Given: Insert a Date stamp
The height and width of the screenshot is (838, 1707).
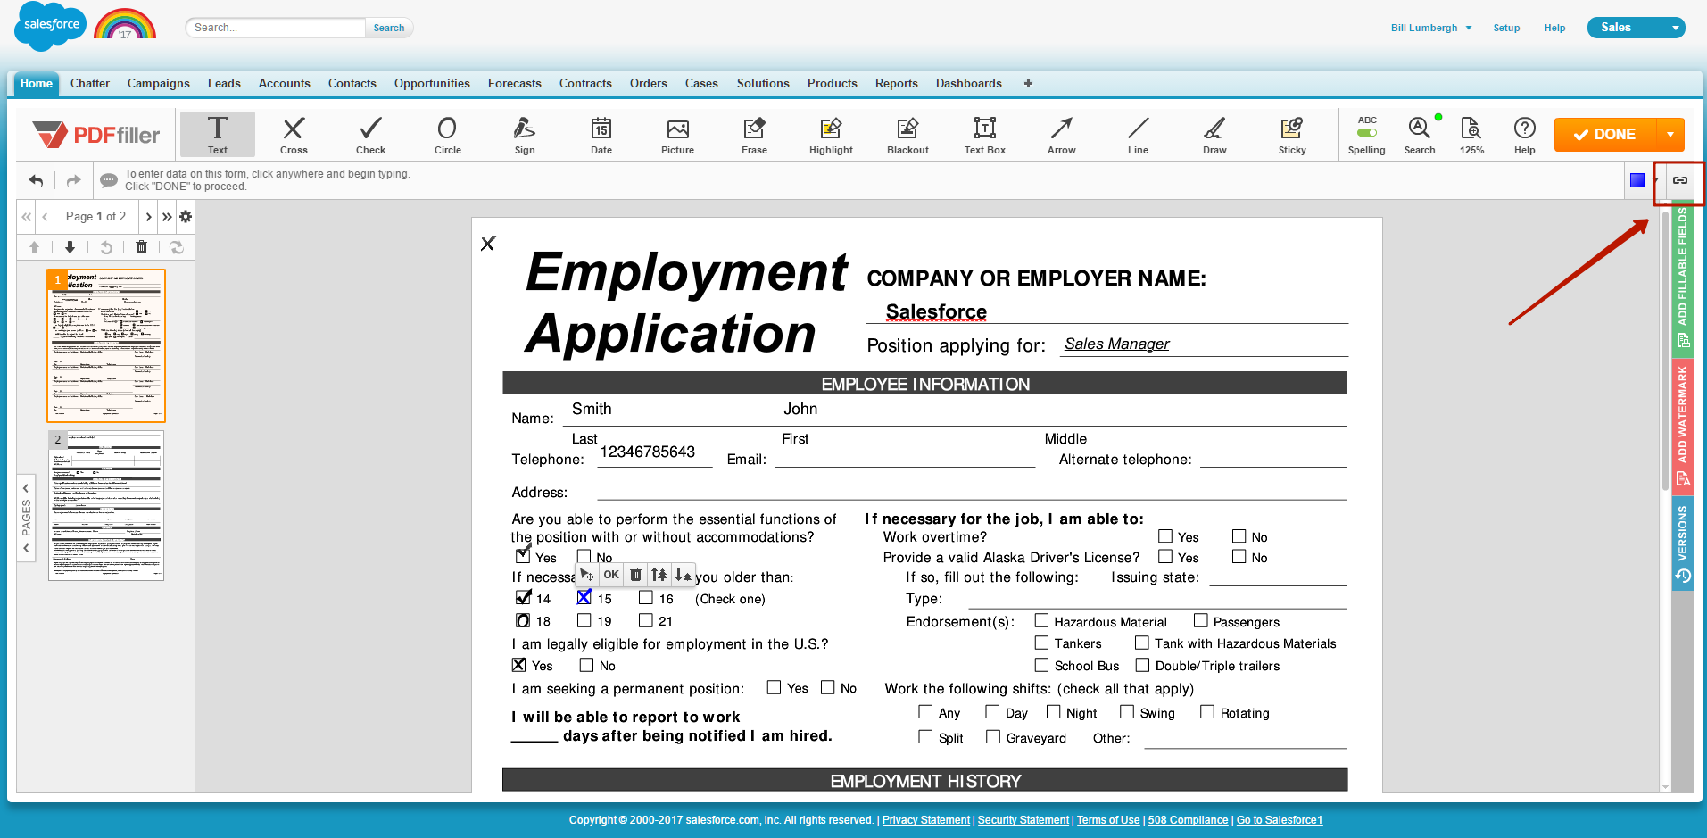Looking at the screenshot, I should click(601, 135).
